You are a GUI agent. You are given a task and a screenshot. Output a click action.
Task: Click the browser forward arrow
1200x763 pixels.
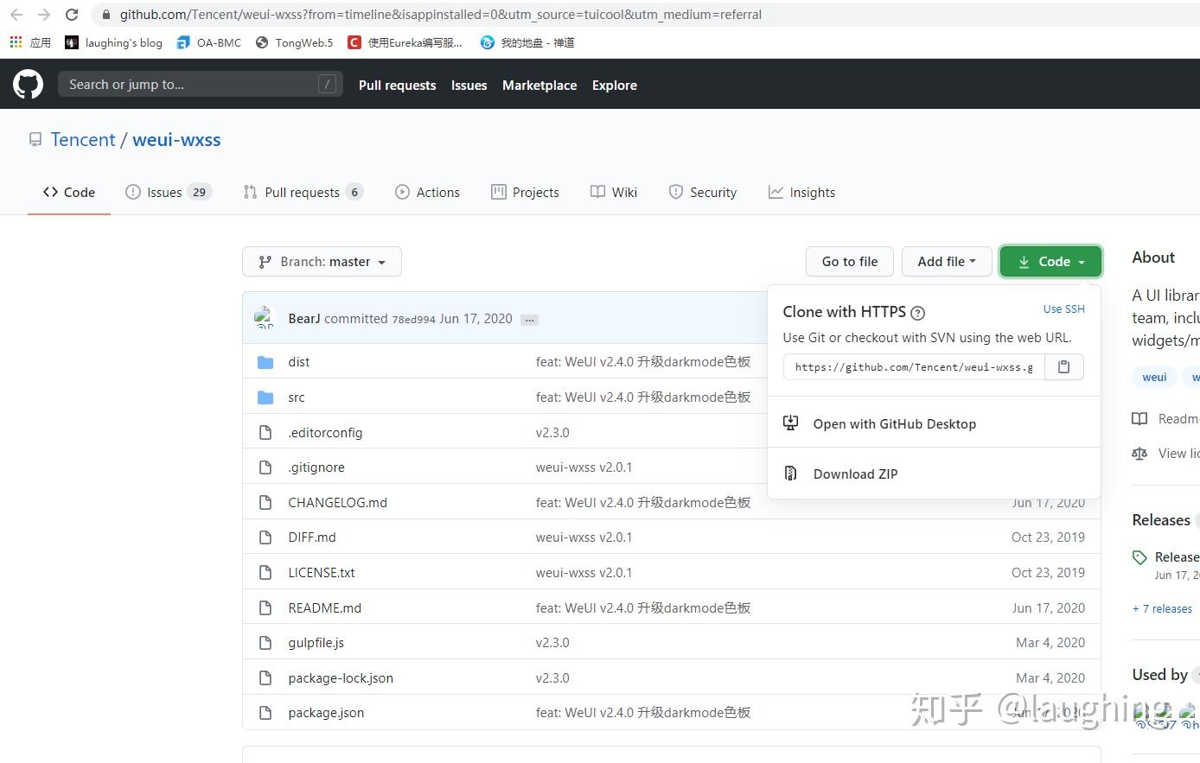(44, 15)
